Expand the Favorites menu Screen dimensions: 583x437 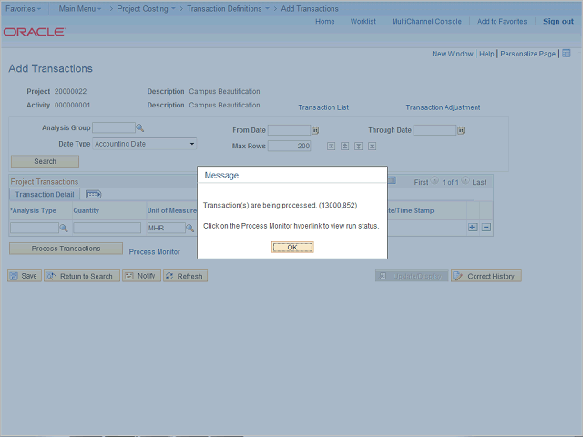coord(23,8)
